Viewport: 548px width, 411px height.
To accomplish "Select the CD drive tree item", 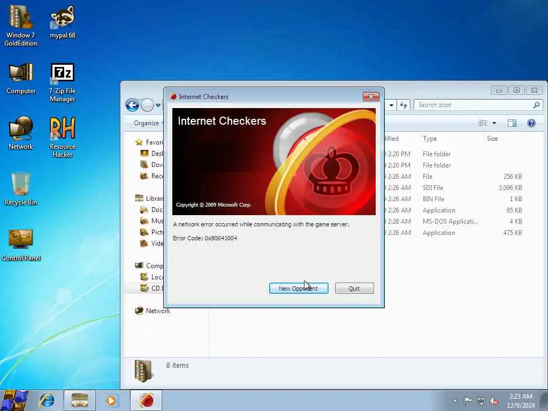I will 151,288.
